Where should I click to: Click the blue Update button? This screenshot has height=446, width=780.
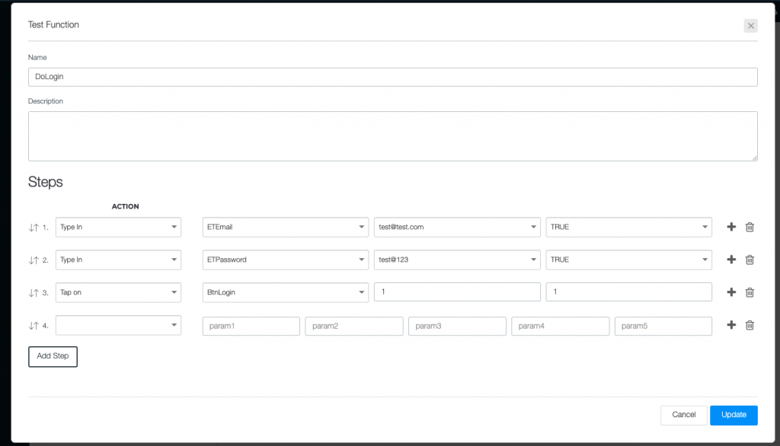734,415
